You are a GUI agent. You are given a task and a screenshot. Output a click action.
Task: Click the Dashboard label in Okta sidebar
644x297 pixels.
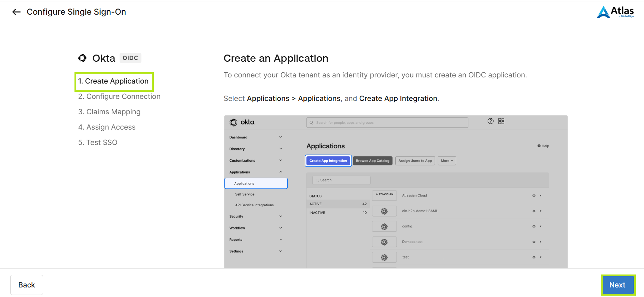(x=238, y=137)
